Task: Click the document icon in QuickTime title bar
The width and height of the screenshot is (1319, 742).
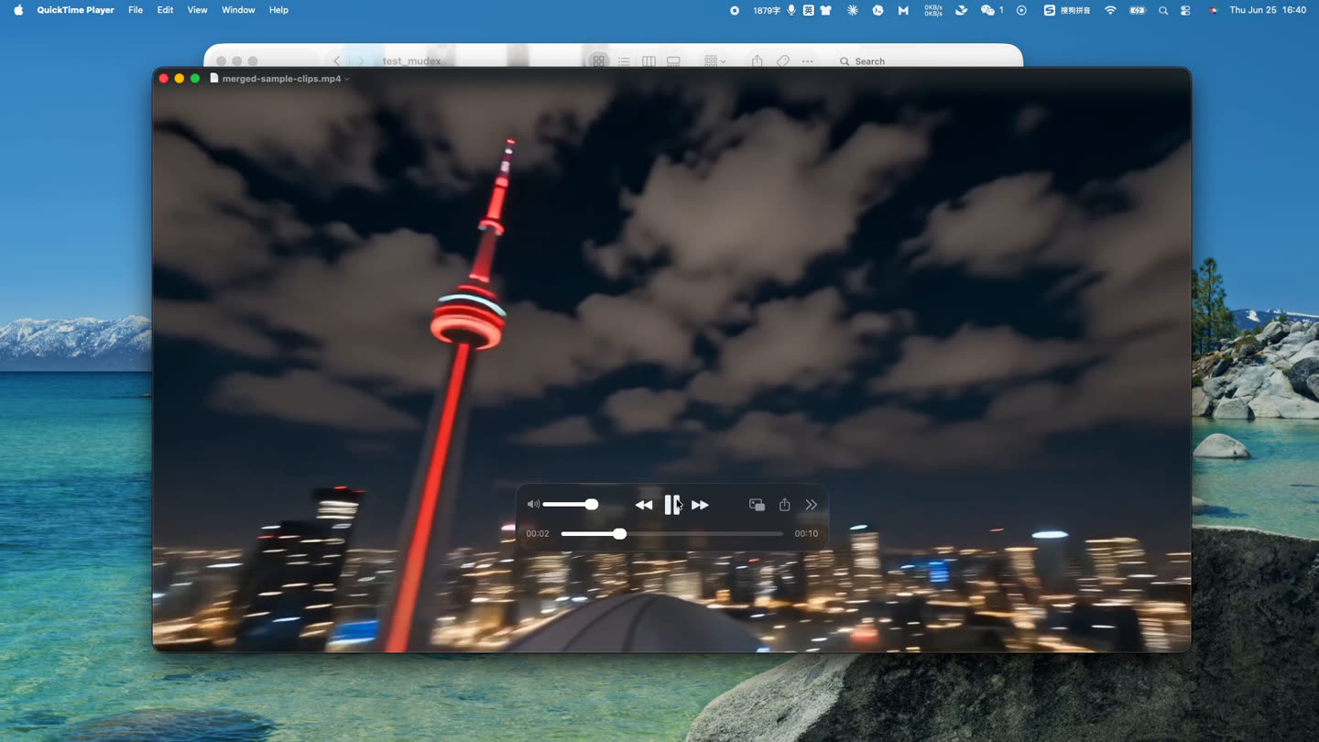Action: click(214, 79)
